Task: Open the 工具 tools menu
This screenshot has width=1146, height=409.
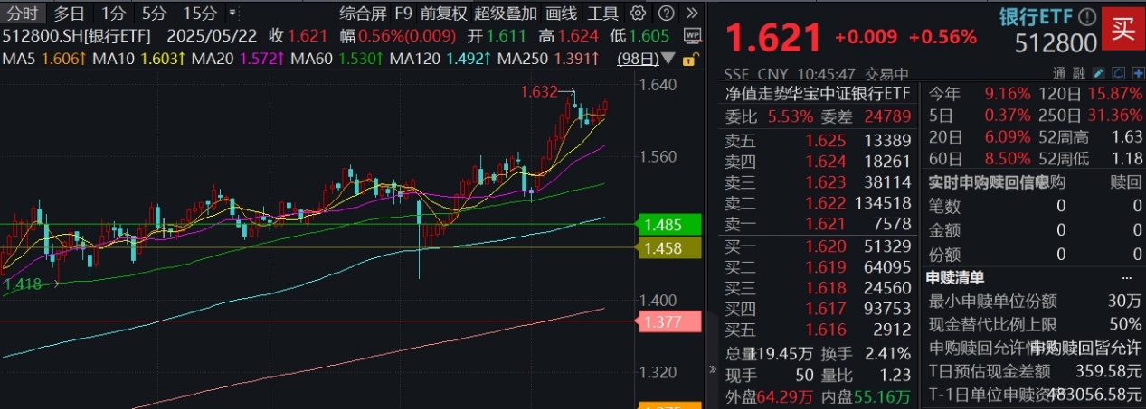Action: [x=603, y=14]
